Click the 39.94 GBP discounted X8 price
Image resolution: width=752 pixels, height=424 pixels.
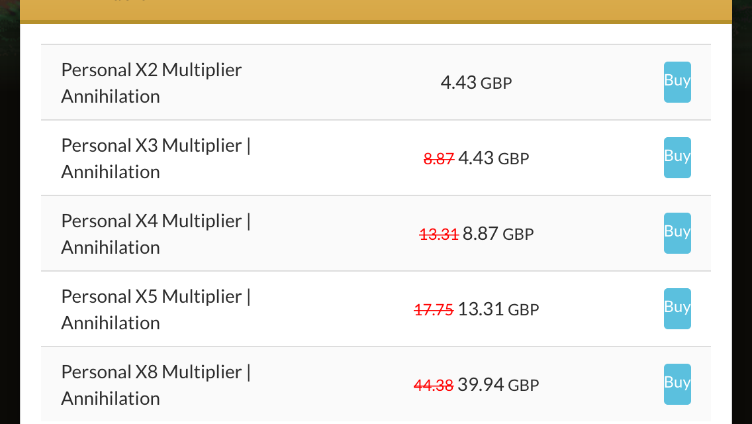[498, 384]
